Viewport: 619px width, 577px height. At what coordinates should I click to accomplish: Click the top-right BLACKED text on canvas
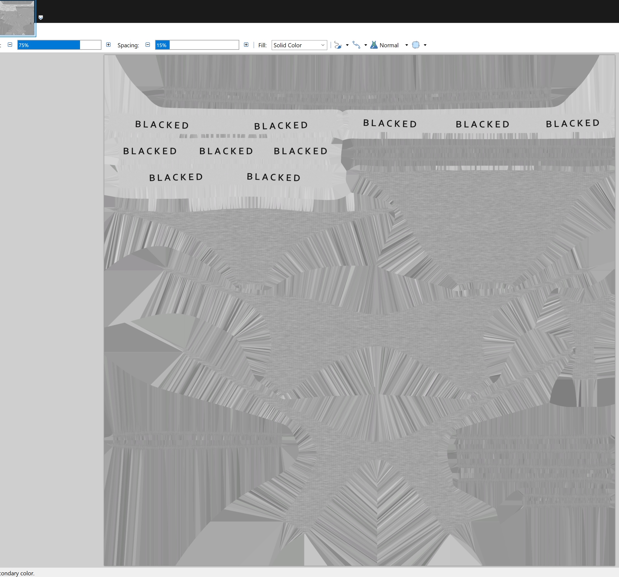pyautogui.click(x=573, y=123)
